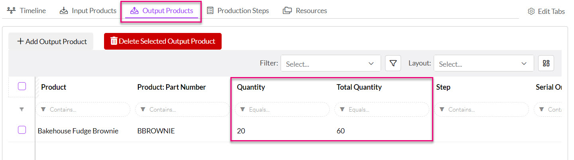Image resolution: width=574 pixels, height=160 pixels.
Task: Click the Input Products tray icon
Action: tap(64, 11)
